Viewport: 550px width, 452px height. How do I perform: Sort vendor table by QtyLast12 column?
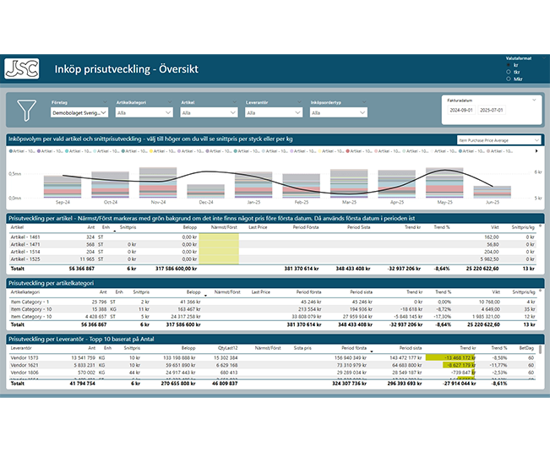[227, 348]
